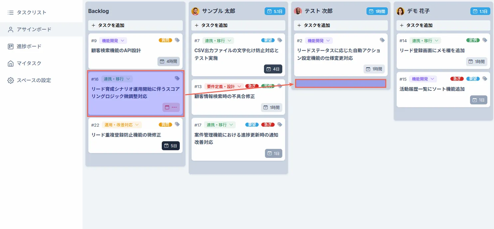The width and height of the screenshot is (494, 229).
Task: Click タスクを追加 in the Backlog column
Action: pos(135,25)
